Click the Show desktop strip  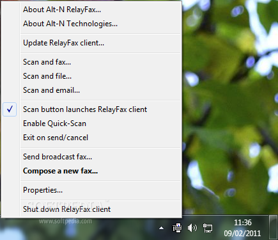point(273,227)
